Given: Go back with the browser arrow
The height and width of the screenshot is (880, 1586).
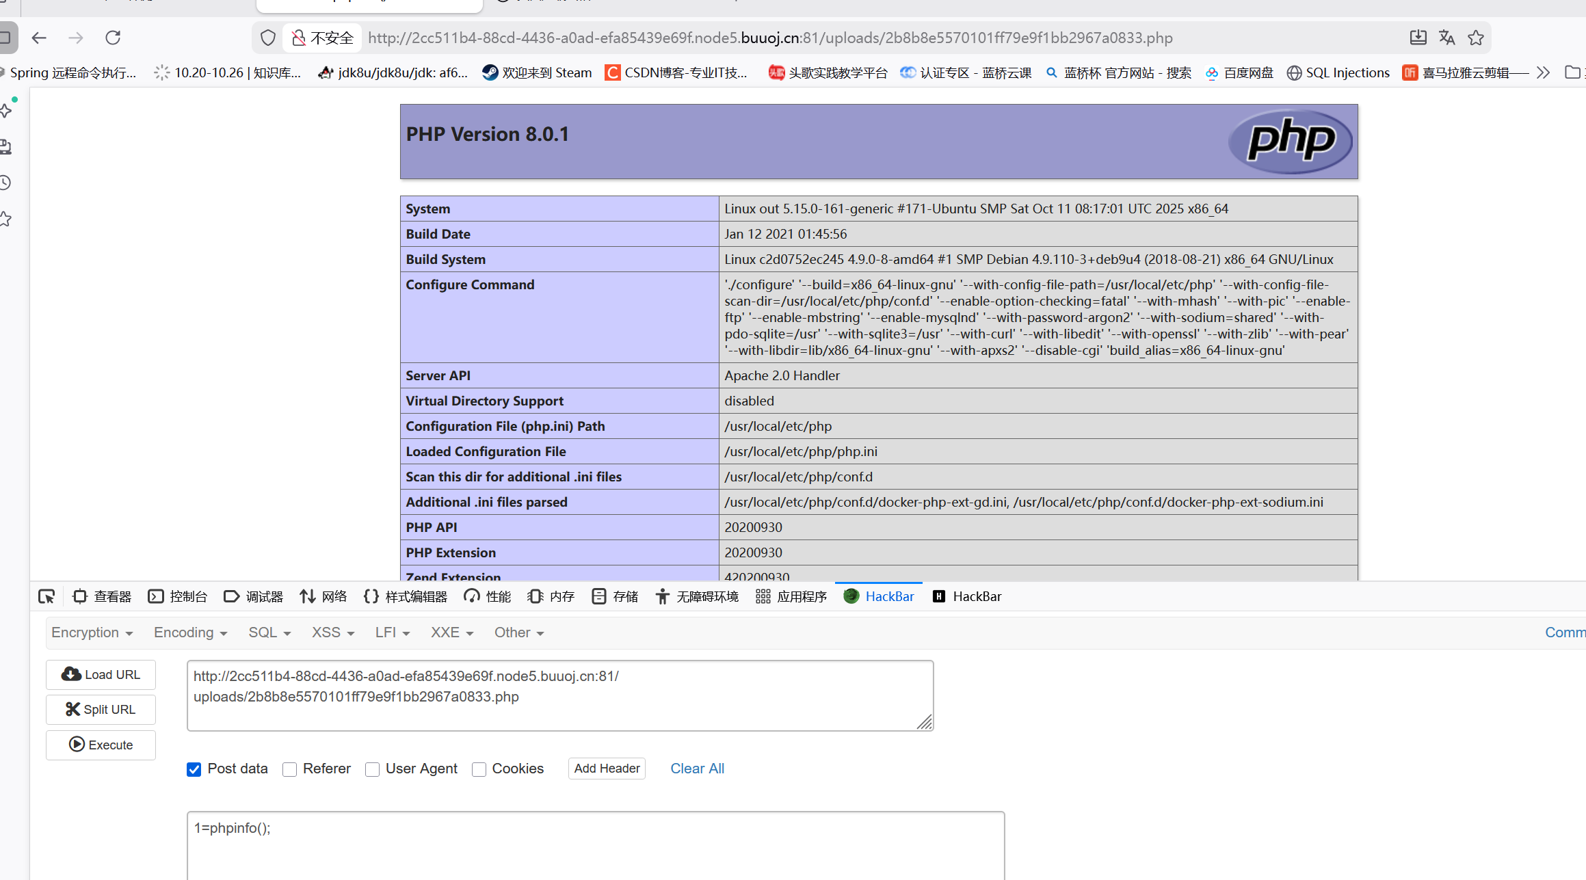Looking at the screenshot, I should 39,38.
